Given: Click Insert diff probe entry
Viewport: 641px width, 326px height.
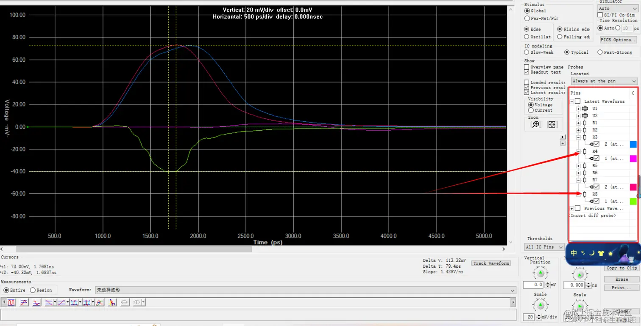Looking at the screenshot, I should point(592,216).
